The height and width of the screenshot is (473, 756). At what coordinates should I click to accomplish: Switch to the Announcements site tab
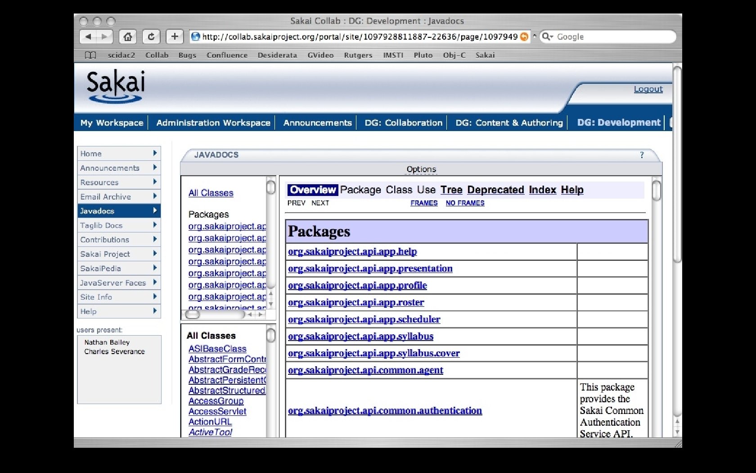click(x=317, y=123)
